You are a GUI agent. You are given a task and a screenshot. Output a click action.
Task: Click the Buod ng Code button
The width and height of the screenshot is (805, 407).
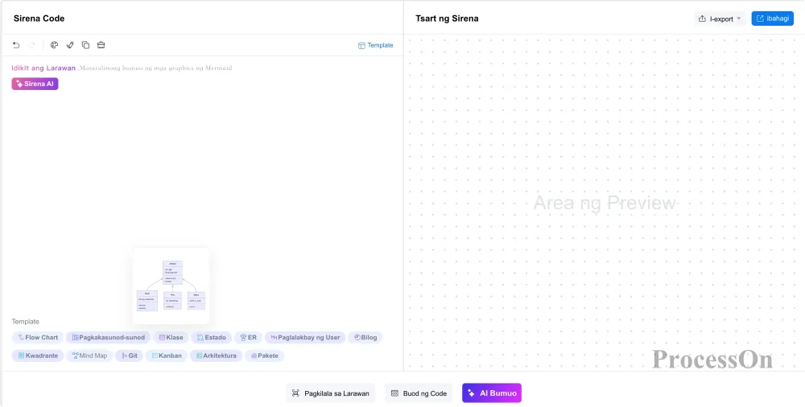click(x=419, y=393)
